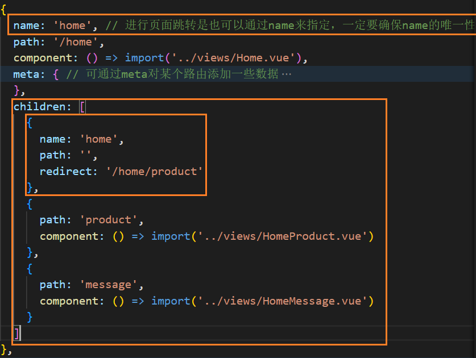The height and width of the screenshot is (358, 476).
Task: Click the 'message' value of the child path
Action: coord(109,285)
